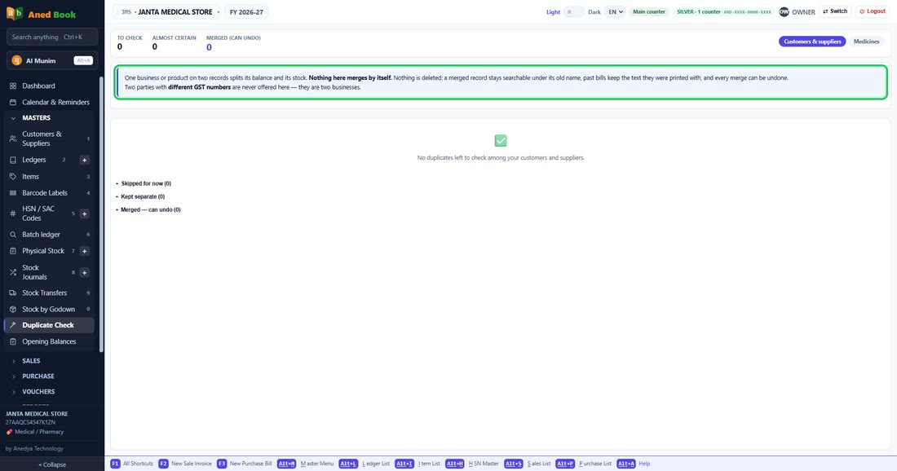Click the Customers & Suppliers people icon
Image resolution: width=897 pixels, height=471 pixels.
[13, 139]
